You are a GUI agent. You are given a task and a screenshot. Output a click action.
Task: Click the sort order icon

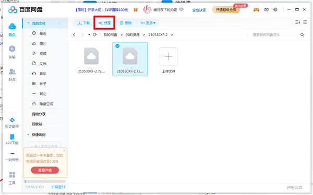click(297, 22)
